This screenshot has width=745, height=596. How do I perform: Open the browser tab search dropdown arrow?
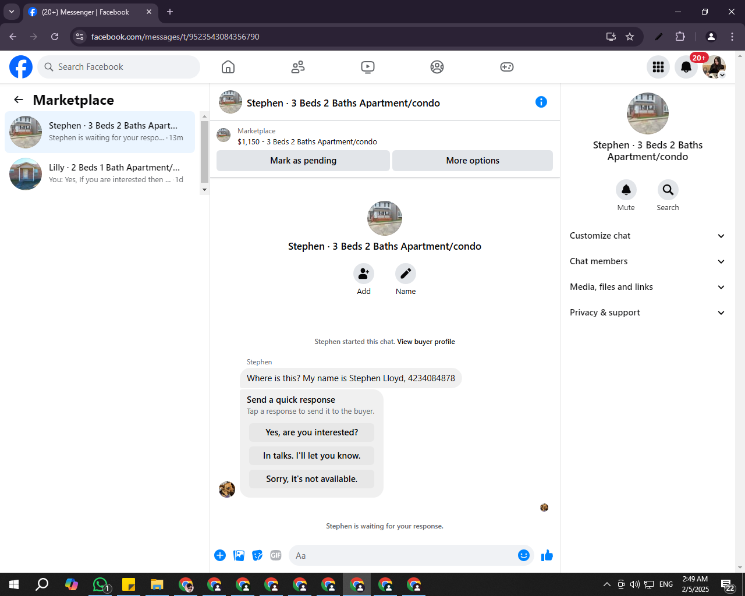(11, 12)
